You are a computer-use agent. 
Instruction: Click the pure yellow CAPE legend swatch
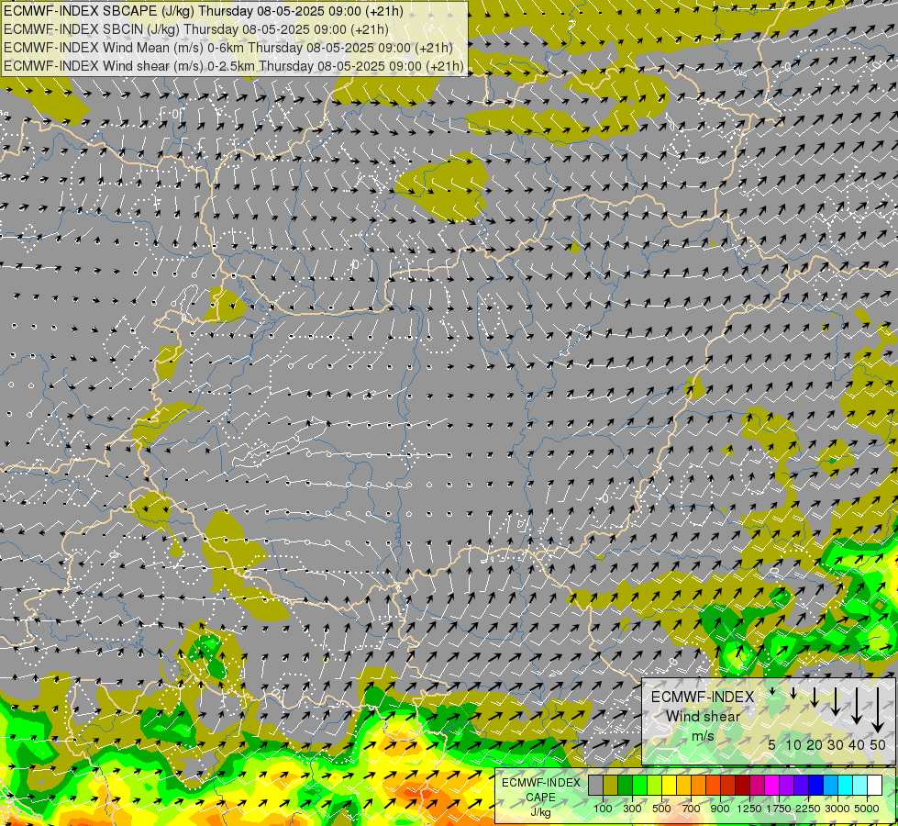[669, 785]
